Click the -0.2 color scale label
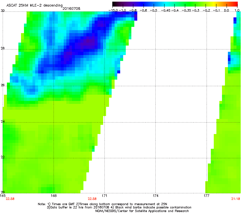Image resolution: width=243 pixels, height=213 pixels. pos(207,10)
